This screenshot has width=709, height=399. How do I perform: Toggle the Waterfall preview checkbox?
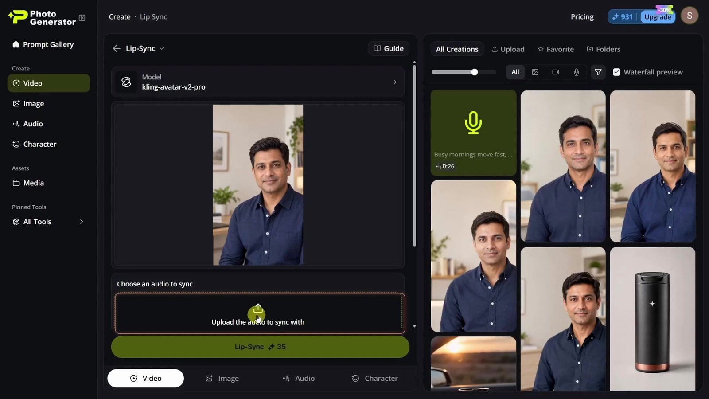pos(616,72)
